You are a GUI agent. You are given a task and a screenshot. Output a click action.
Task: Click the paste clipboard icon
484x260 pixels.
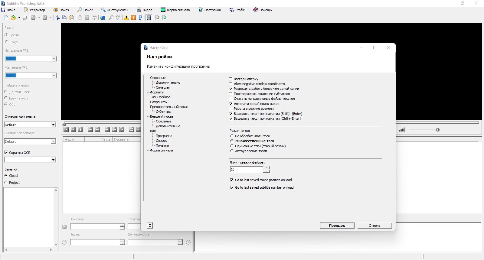pyautogui.click(x=72, y=18)
